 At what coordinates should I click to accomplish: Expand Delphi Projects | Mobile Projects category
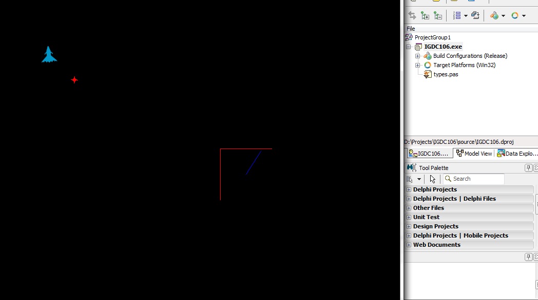pos(409,235)
